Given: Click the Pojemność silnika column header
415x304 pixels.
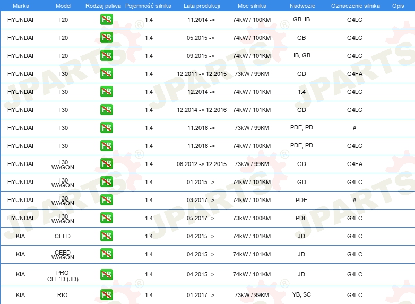Looking at the screenshot, I should pyautogui.click(x=148, y=6).
